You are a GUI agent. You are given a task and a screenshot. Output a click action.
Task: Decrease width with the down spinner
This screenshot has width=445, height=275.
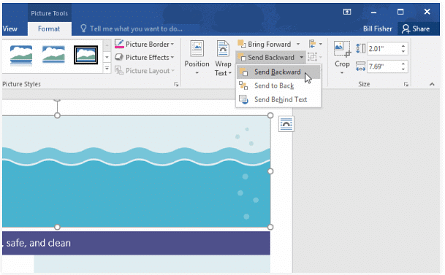403,70
